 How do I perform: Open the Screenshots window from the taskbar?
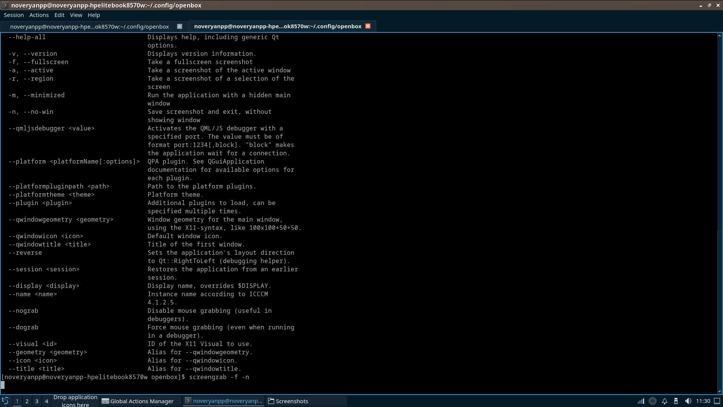[288, 401]
